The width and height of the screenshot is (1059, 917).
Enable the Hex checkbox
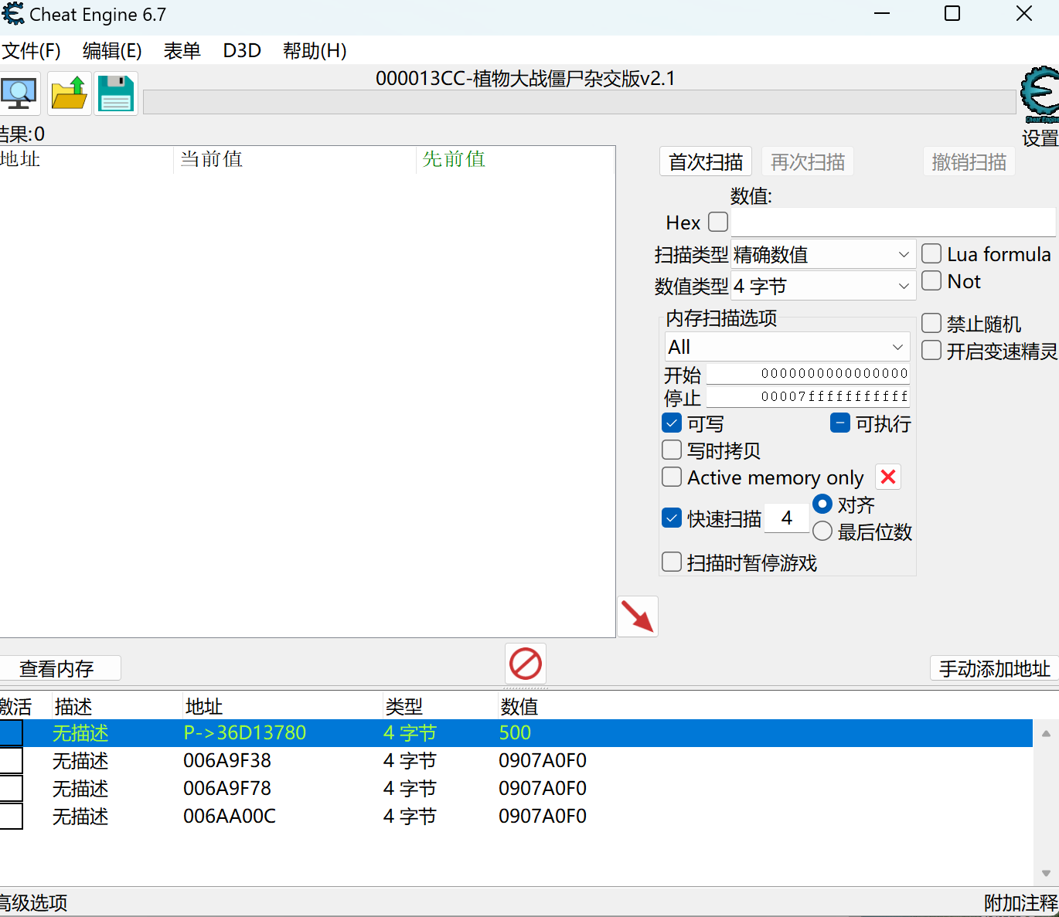point(718,222)
